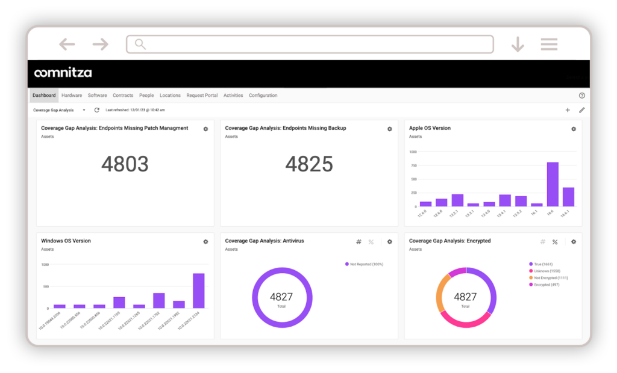The image size is (617, 373).
Task: Switch Antivirus widget to count view
Action: click(359, 242)
